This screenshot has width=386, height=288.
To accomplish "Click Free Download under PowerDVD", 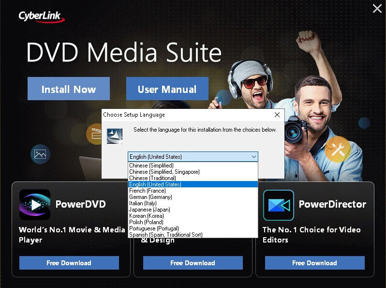I will coord(69,263).
